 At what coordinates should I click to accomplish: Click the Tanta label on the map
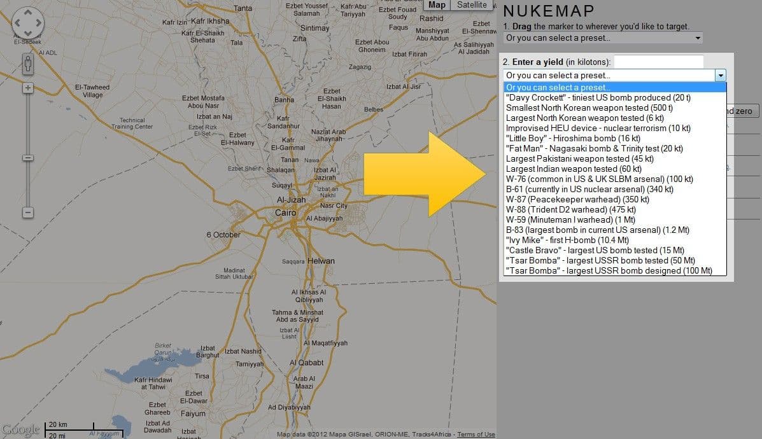(x=243, y=8)
